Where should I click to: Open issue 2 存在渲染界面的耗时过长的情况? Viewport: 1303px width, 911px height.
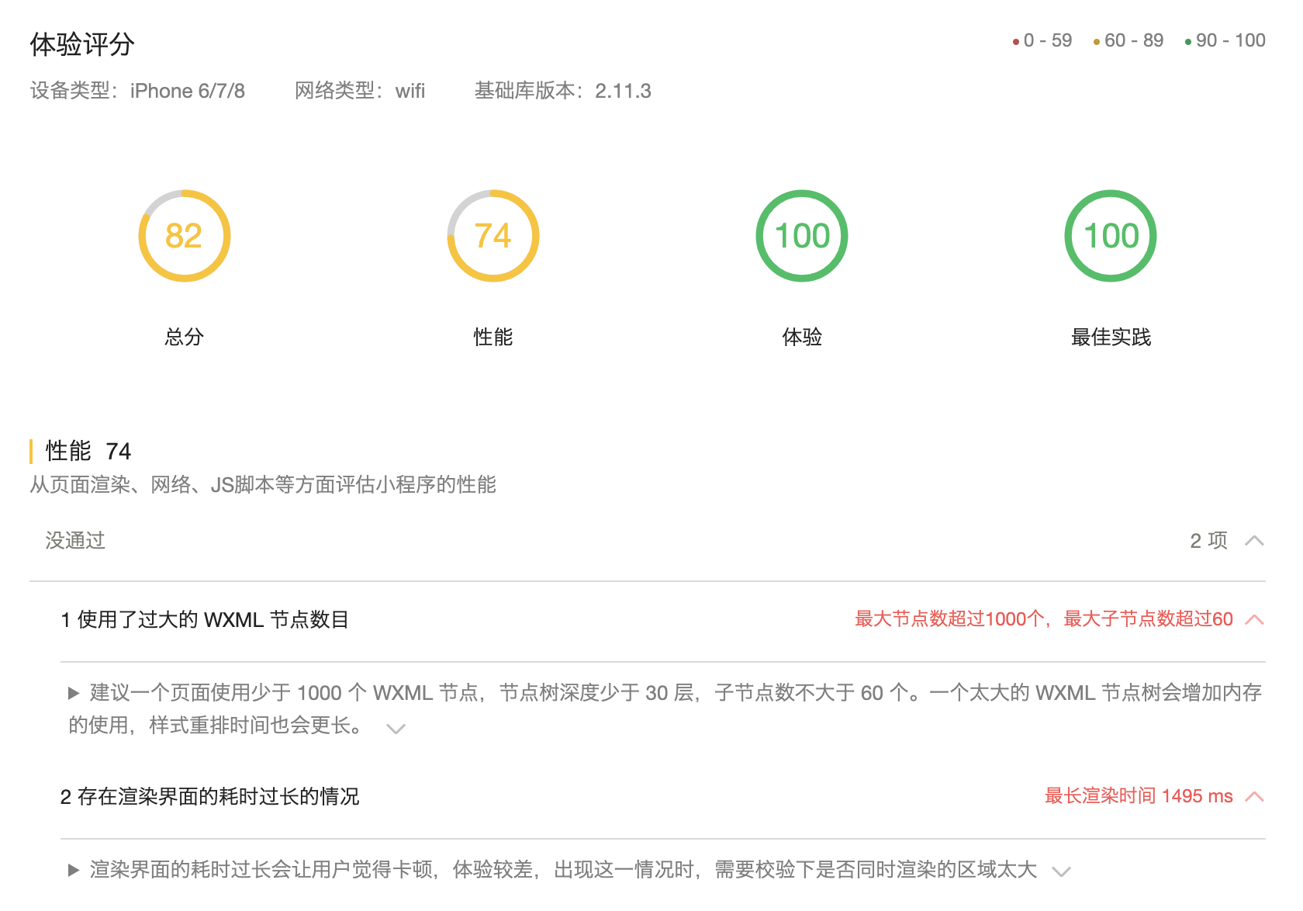pyautogui.click(x=209, y=796)
